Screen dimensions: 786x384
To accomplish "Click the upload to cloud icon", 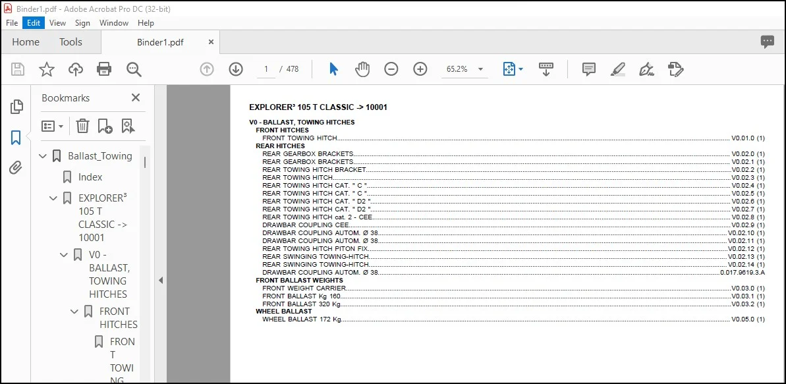I will [75, 69].
